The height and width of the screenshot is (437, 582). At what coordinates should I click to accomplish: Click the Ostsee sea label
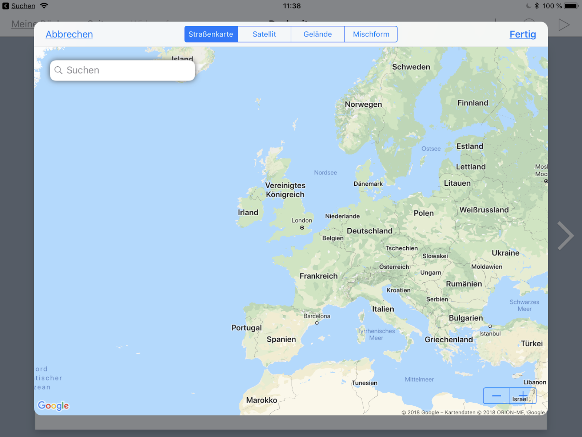click(431, 149)
